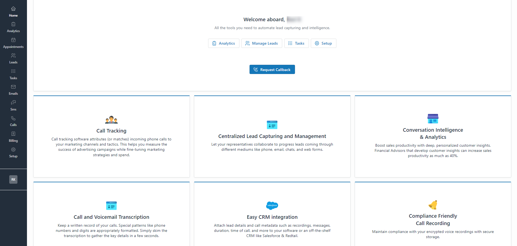This screenshot has height=246, width=517.
Task: Open Calls phone icon in sidebar
Action: [x=13, y=118]
